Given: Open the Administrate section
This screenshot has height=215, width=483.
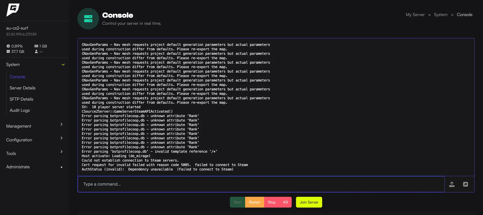Looking at the screenshot, I should point(18,167).
